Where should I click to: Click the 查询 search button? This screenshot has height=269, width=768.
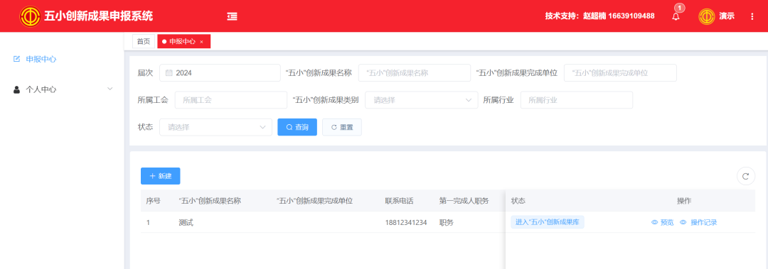click(297, 127)
